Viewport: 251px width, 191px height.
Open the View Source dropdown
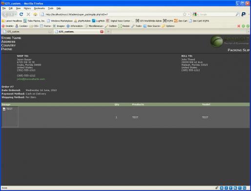point(152,26)
